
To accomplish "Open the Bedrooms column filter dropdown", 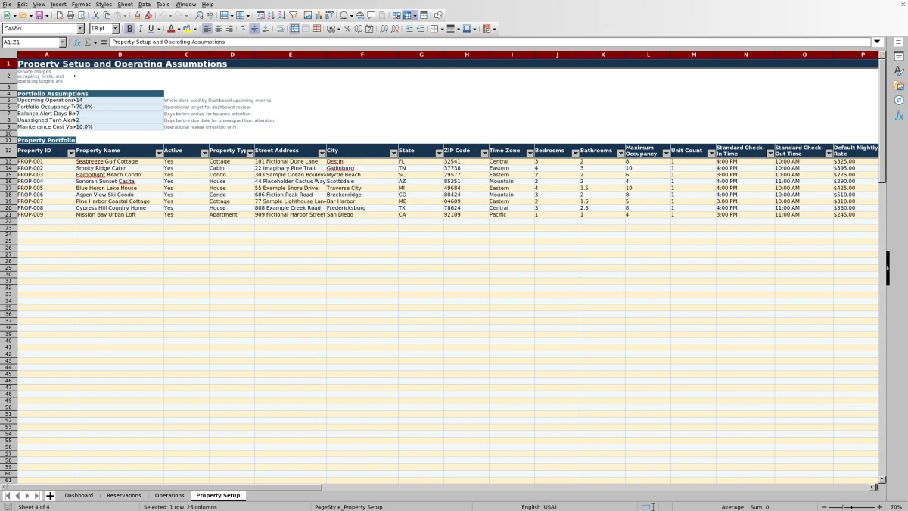I will point(575,153).
